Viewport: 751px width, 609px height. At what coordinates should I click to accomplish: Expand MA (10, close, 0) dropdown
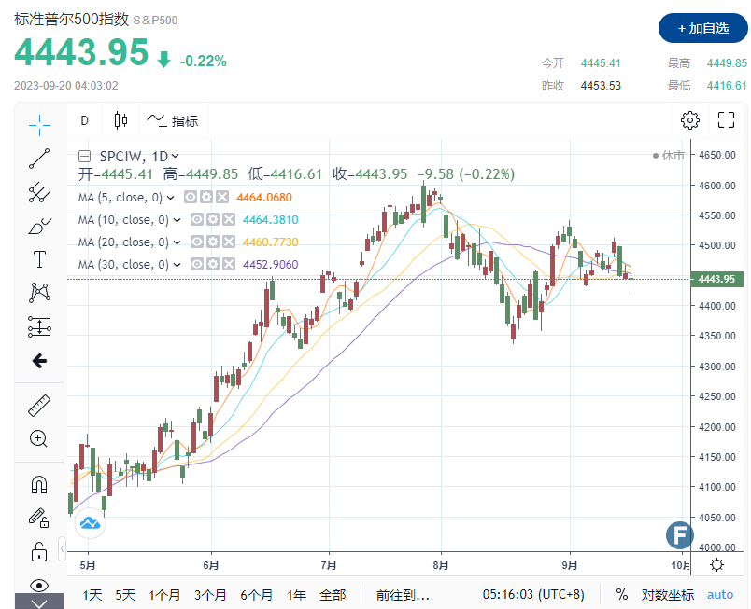coord(177,220)
